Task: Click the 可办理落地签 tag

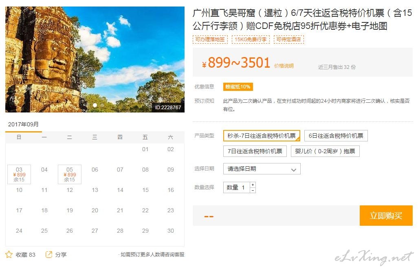Action: 210,40
